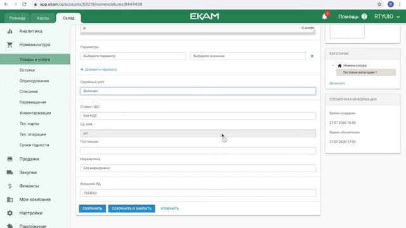Open the Выберите параметр dropdown
The height and width of the screenshot is (228, 406).
133,56
